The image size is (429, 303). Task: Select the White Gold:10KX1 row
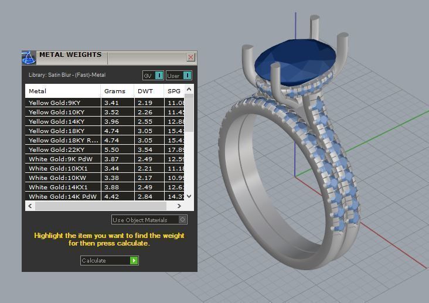(x=105, y=168)
